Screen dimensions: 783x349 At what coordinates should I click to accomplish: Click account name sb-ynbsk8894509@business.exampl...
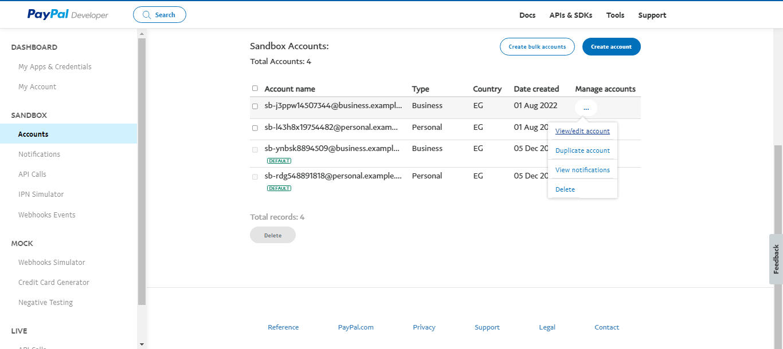coord(333,149)
